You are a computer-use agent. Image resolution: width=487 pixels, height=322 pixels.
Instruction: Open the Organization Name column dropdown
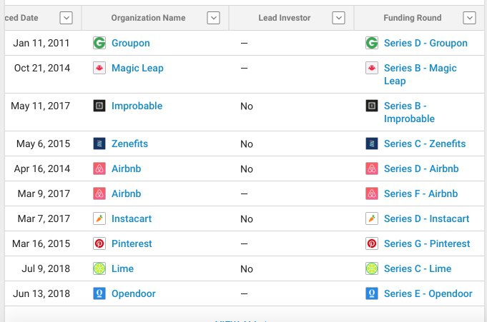pyautogui.click(x=213, y=18)
